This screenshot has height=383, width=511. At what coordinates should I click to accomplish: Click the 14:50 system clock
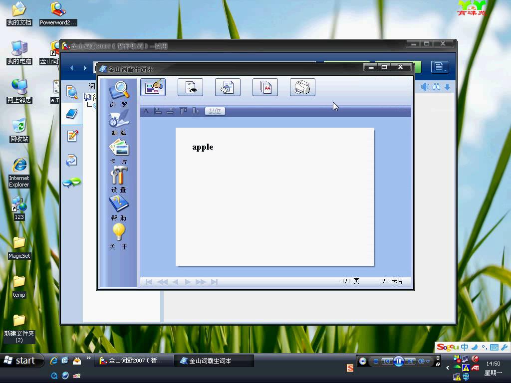pyautogui.click(x=493, y=364)
